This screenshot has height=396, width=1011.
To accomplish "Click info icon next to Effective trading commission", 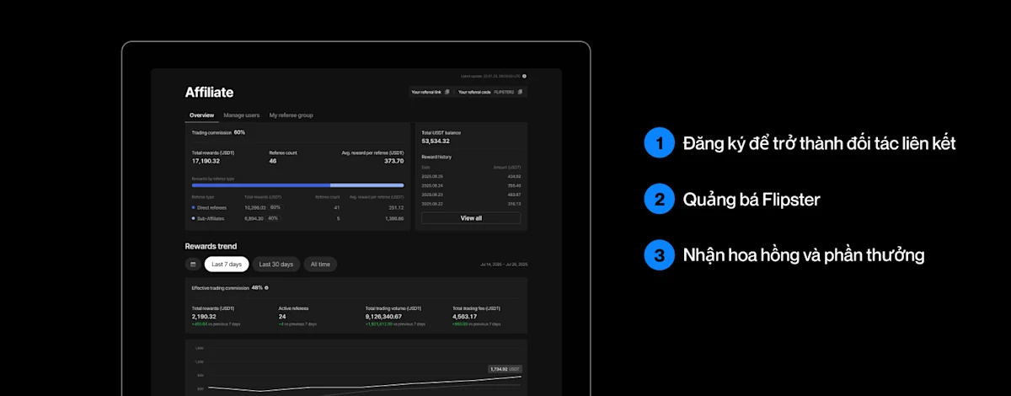I will tap(266, 288).
